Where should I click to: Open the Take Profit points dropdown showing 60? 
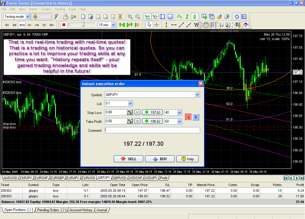pyautogui.click(x=180, y=121)
